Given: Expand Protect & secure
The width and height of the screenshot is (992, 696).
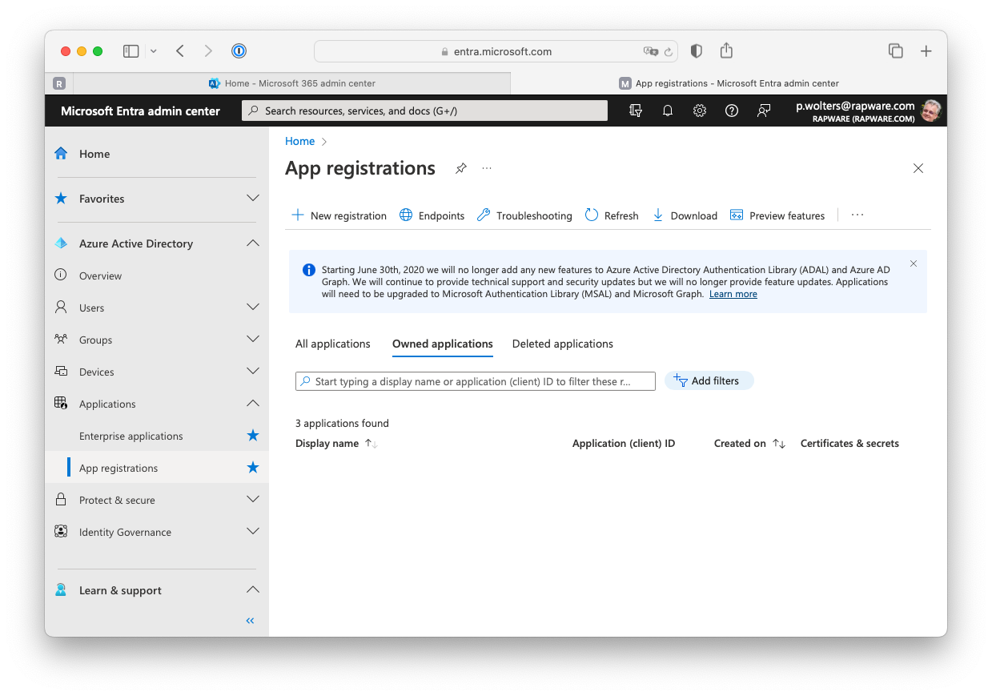Looking at the screenshot, I should (253, 500).
